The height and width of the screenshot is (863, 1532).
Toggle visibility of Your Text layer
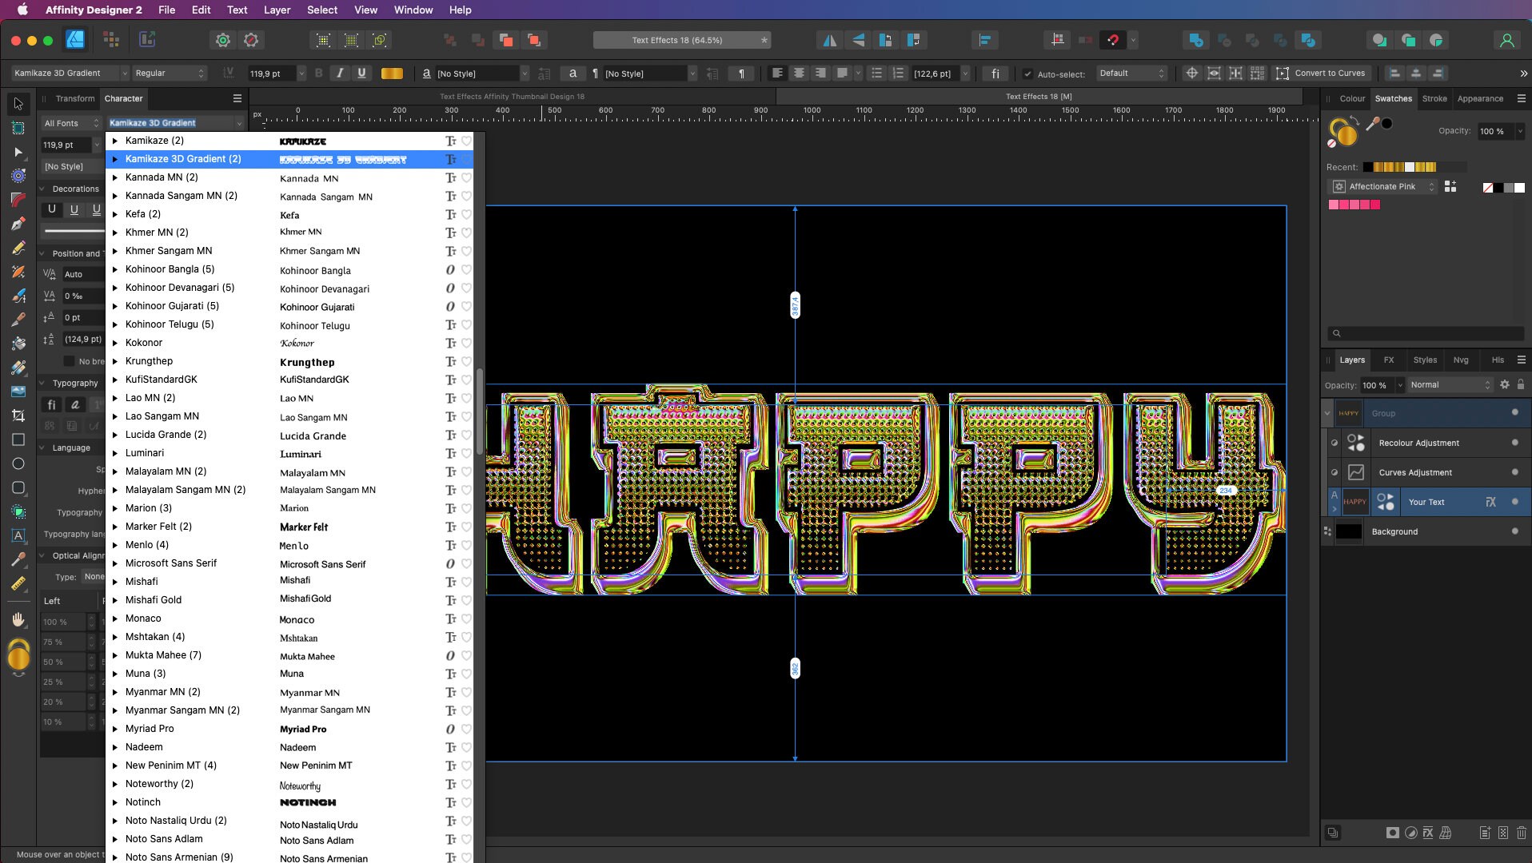click(1514, 501)
